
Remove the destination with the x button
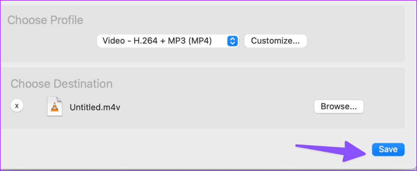click(x=17, y=105)
